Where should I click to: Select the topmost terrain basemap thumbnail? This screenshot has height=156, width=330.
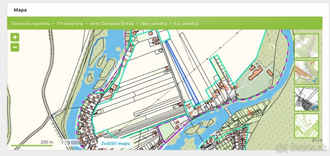306,46
